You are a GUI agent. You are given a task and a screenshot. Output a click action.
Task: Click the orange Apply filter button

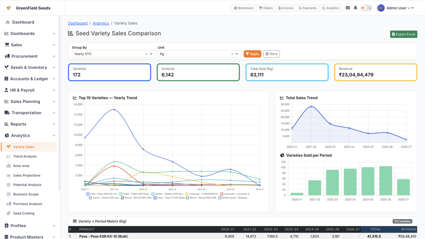pyautogui.click(x=252, y=54)
